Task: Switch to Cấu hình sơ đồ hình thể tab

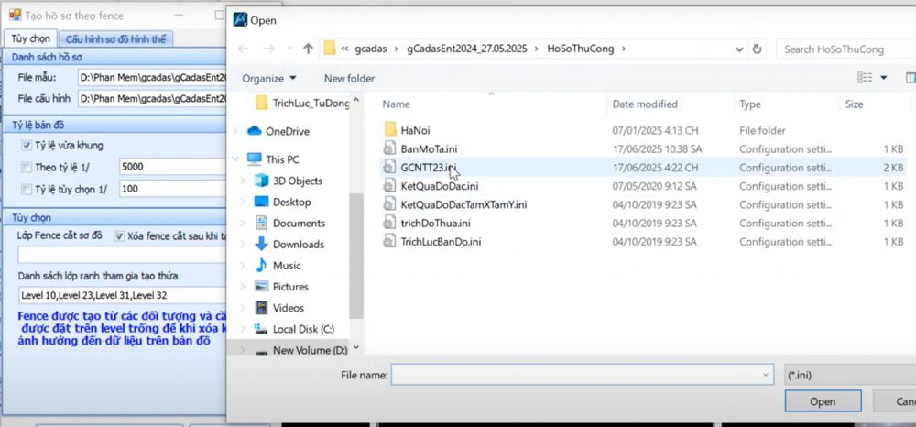Action: click(115, 39)
